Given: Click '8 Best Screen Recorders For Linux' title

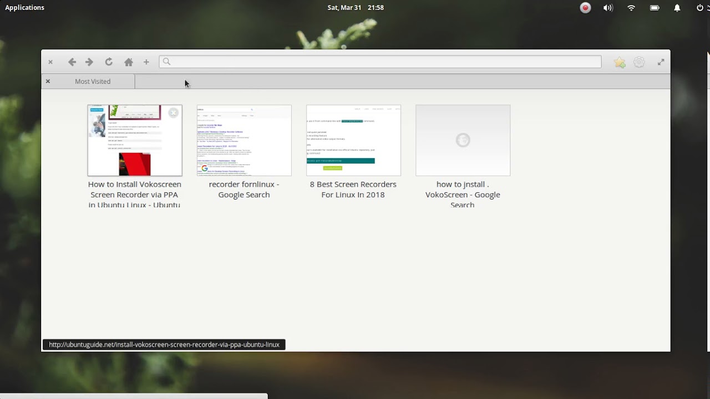Looking at the screenshot, I should tap(353, 189).
